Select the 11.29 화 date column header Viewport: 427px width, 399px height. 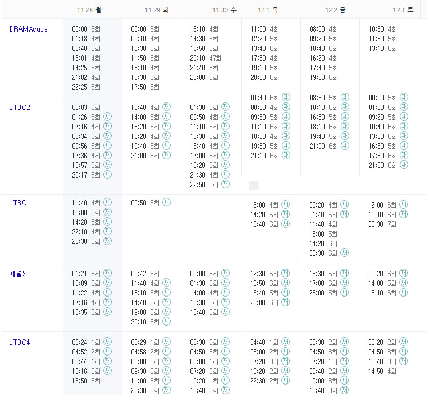[x=157, y=10]
